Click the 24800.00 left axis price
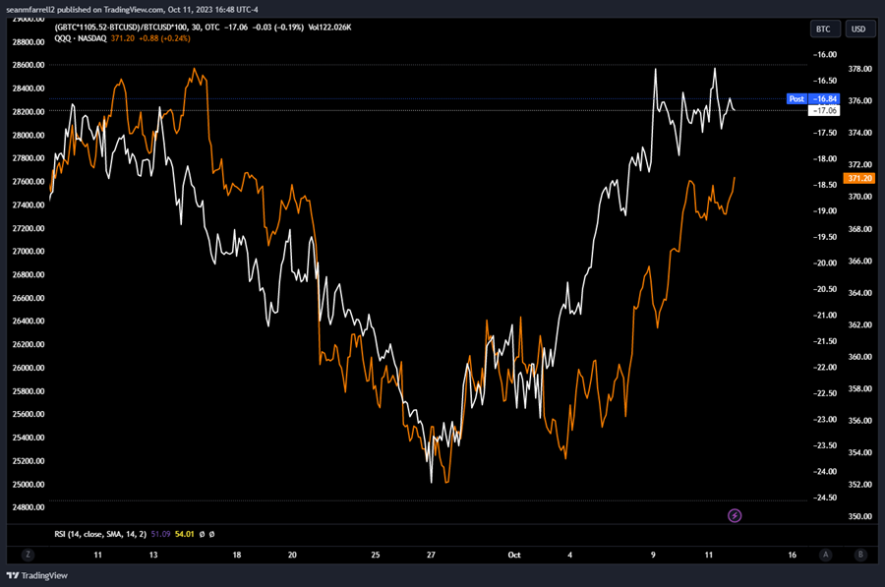This screenshot has height=587, width=885. coord(29,507)
